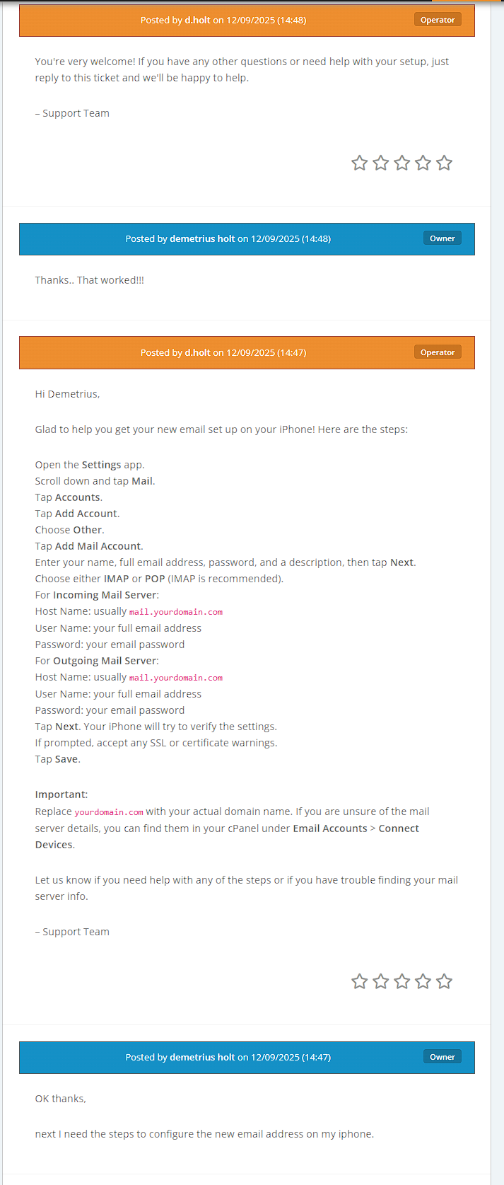The width and height of the screenshot is (504, 1185).
Task: Rate the iPhone setup instructions reply five stars
Action: coord(444,981)
